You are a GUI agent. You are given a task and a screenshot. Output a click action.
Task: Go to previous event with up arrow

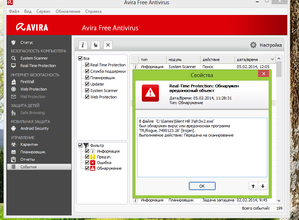253,186
